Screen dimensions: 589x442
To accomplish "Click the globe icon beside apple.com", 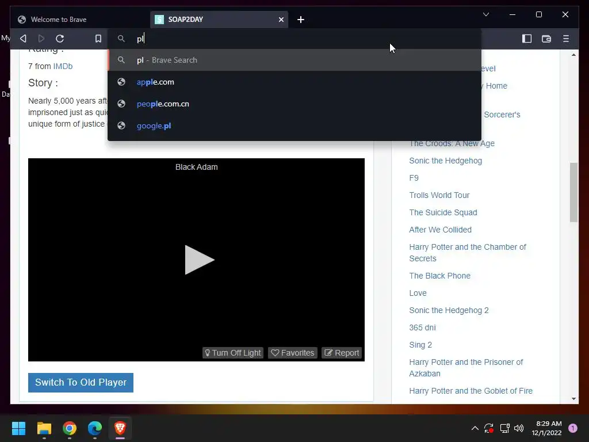I will [121, 82].
